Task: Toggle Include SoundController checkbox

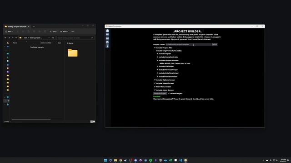Action: pyautogui.click(x=158, y=60)
